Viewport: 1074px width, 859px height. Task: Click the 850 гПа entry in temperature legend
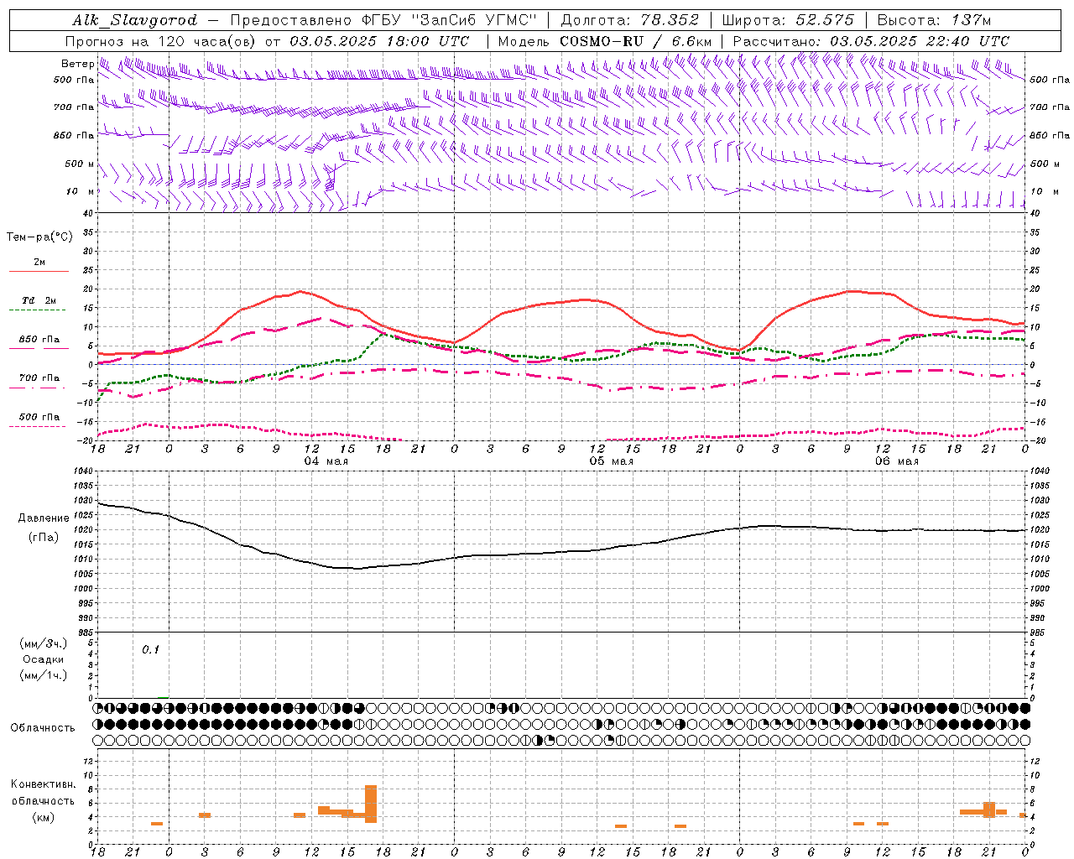pos(39,340)
